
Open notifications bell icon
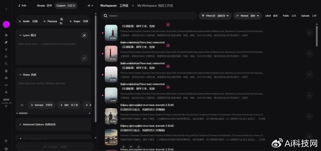click(x=6, y=92)
